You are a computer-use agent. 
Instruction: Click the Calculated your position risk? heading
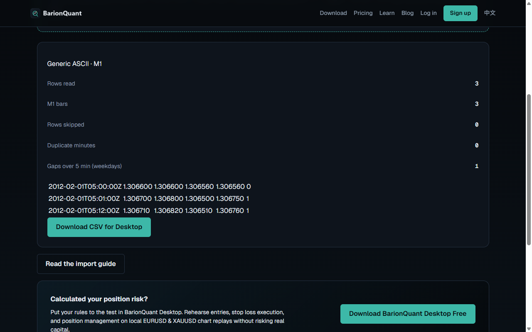click(99, 299)
